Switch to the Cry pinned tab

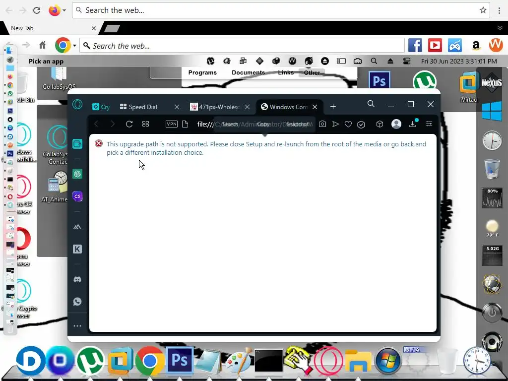[101, 107]
